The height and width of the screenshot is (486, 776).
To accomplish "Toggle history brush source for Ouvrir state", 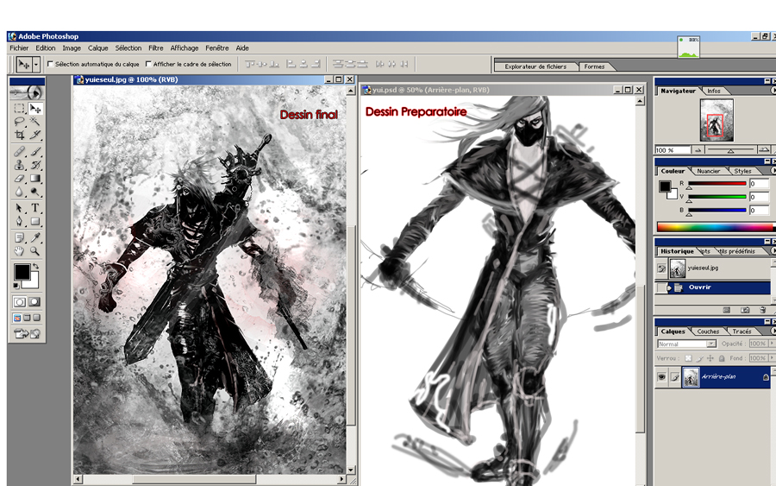I will point(661,287).
